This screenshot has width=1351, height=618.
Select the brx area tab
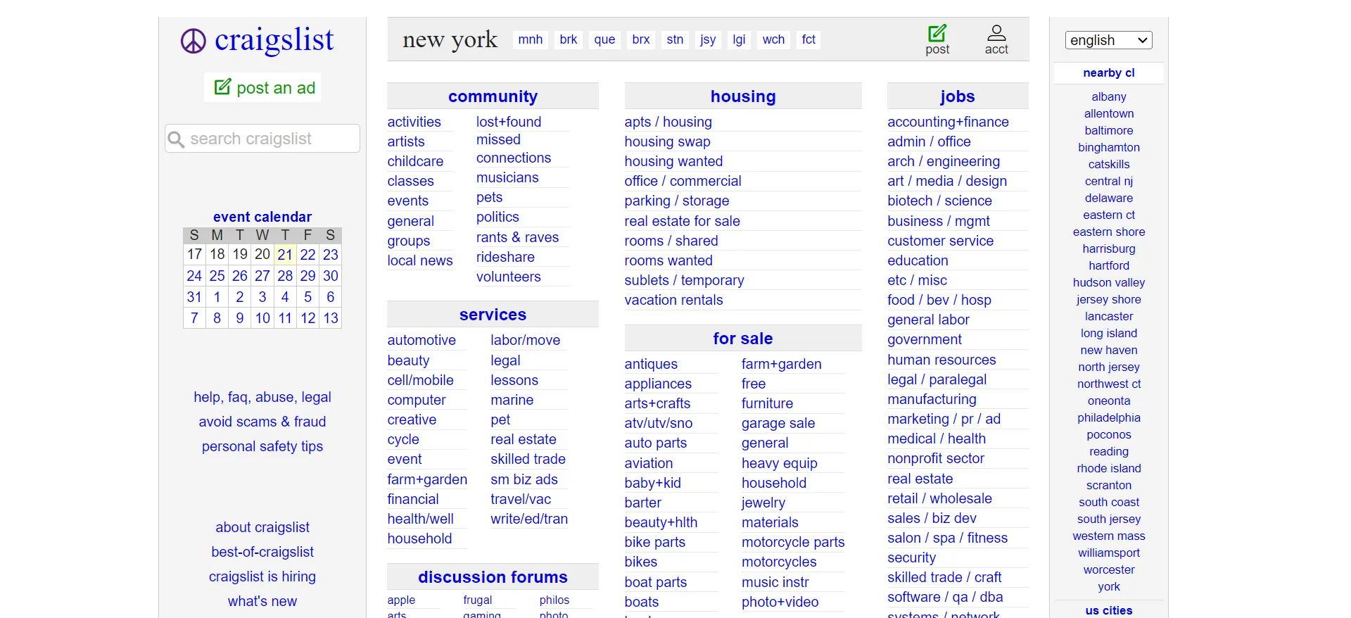[641, 39]
